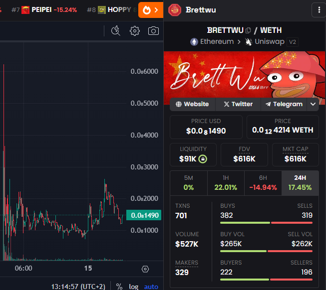Open chart settings gear
Viewport: 326px width, 290px height.
click(135, 31)
